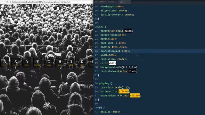Viewport: 205px width, 115px height.
Task: Click the F key labeled OPENHAT
Action: tap(38, 63)
